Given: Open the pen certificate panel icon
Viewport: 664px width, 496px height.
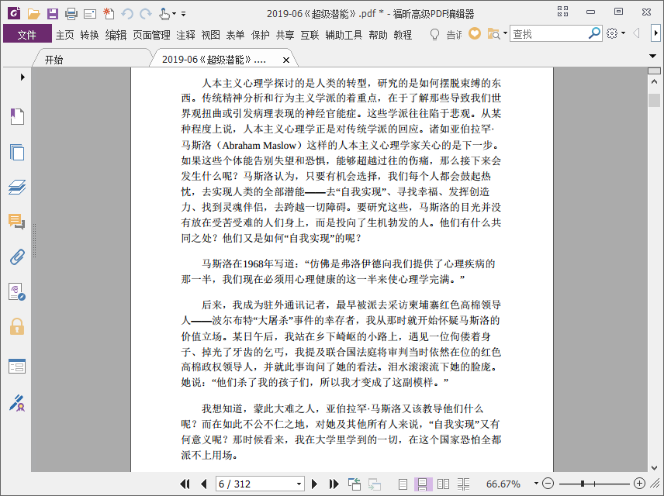Looking at the screenshot, I should click(x=17, y=403).
